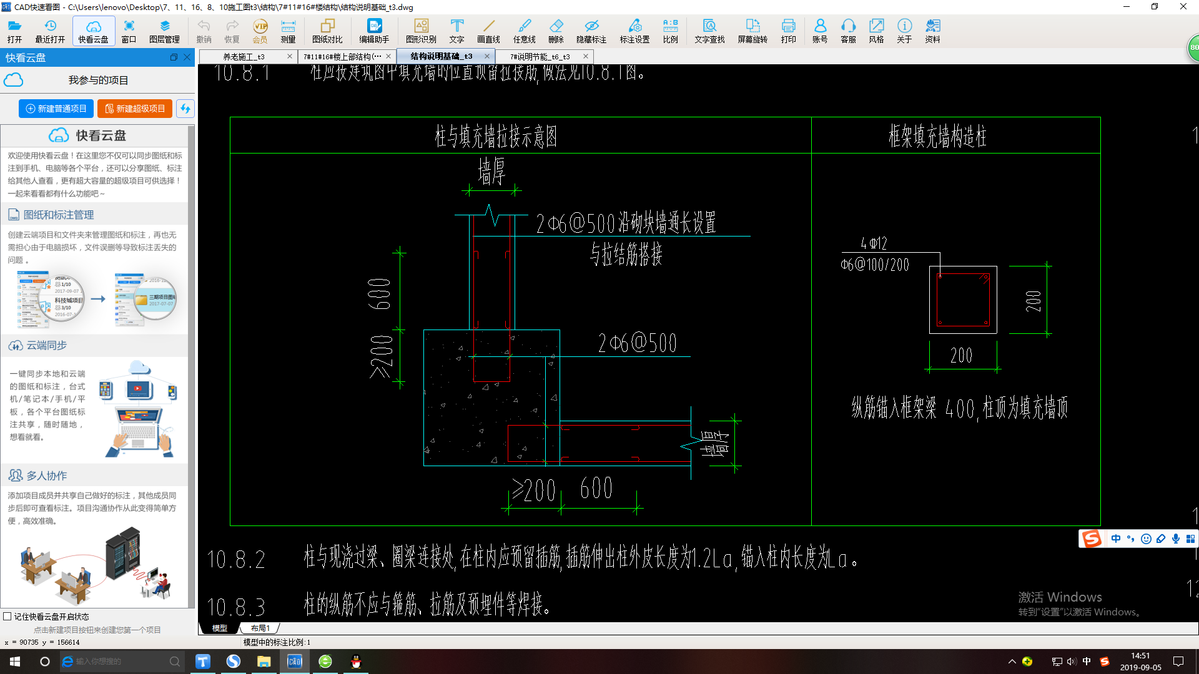The width and height of the screenshot is (1199, 674).
Task: Click the 恢复 redo icon
Action: (x=232, y=31)
